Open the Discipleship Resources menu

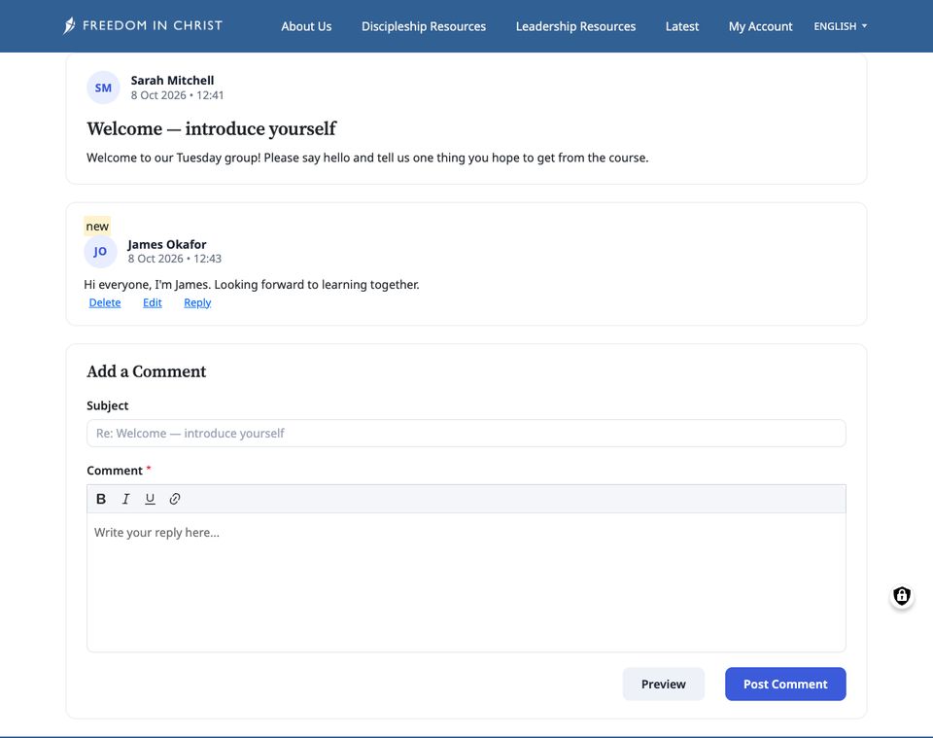(424, 26)
